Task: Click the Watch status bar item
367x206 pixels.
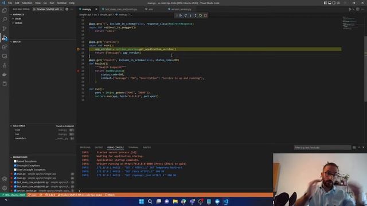Action: (110, 195)
